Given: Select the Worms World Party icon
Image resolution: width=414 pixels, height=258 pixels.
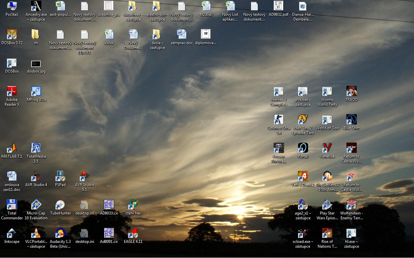Looking at the screenshot, I should tap(327, 91).
